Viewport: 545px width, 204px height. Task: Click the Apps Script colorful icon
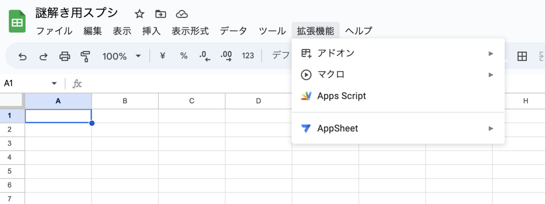[306, 96]
